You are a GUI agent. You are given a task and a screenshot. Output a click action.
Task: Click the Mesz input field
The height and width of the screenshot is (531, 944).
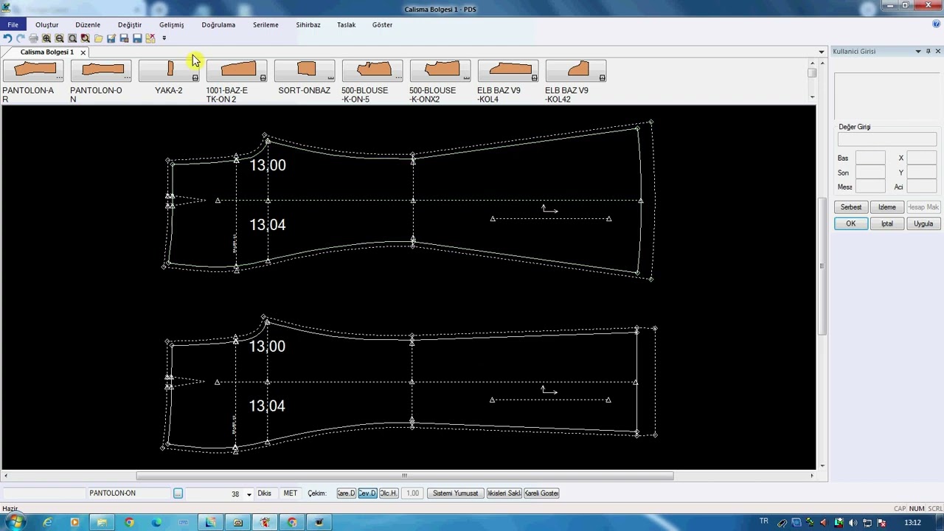pyautogui.click(x=870, y=187)
